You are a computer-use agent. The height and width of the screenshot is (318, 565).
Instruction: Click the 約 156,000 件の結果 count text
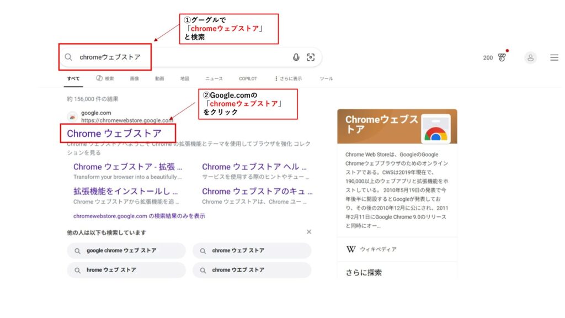point(93,99)
